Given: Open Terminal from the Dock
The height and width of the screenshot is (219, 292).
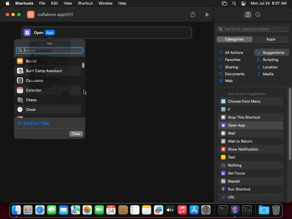Looking at the screenshot, I should [223, 210].
